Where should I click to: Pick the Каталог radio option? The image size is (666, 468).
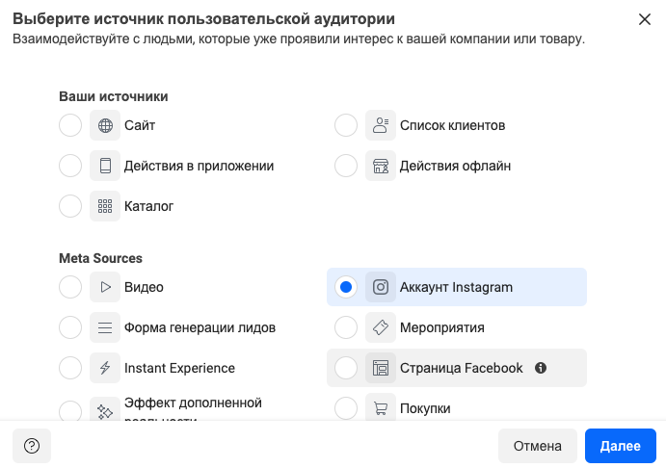pyautogui.click(x=70, y=206)
